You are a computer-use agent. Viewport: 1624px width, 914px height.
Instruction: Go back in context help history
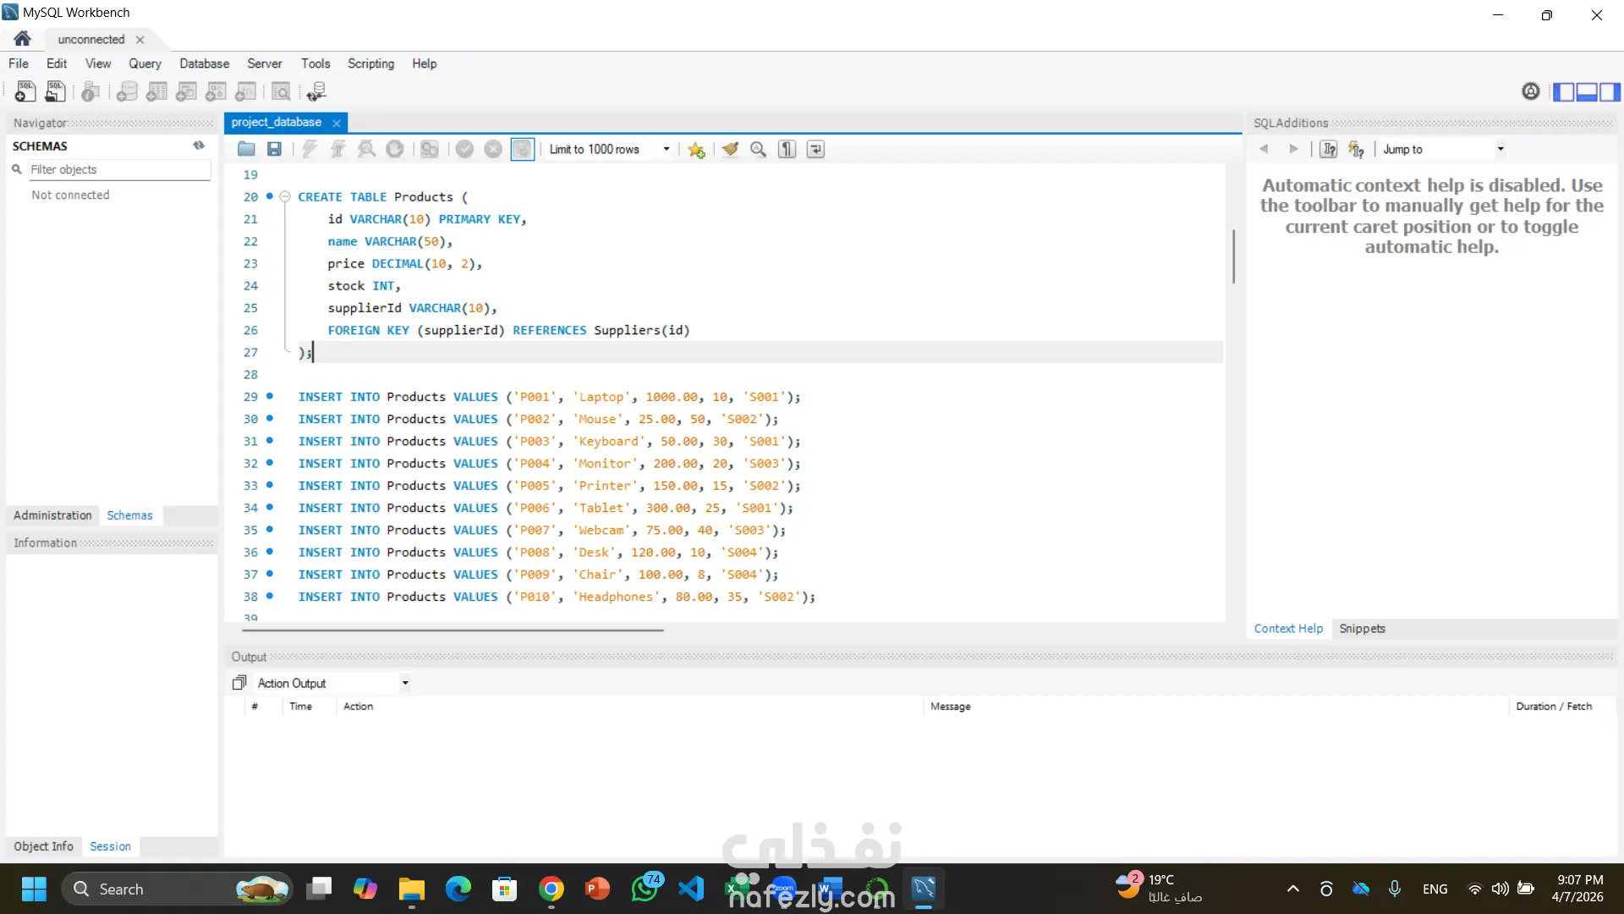pyautogui.click(x=1264, y=150)
